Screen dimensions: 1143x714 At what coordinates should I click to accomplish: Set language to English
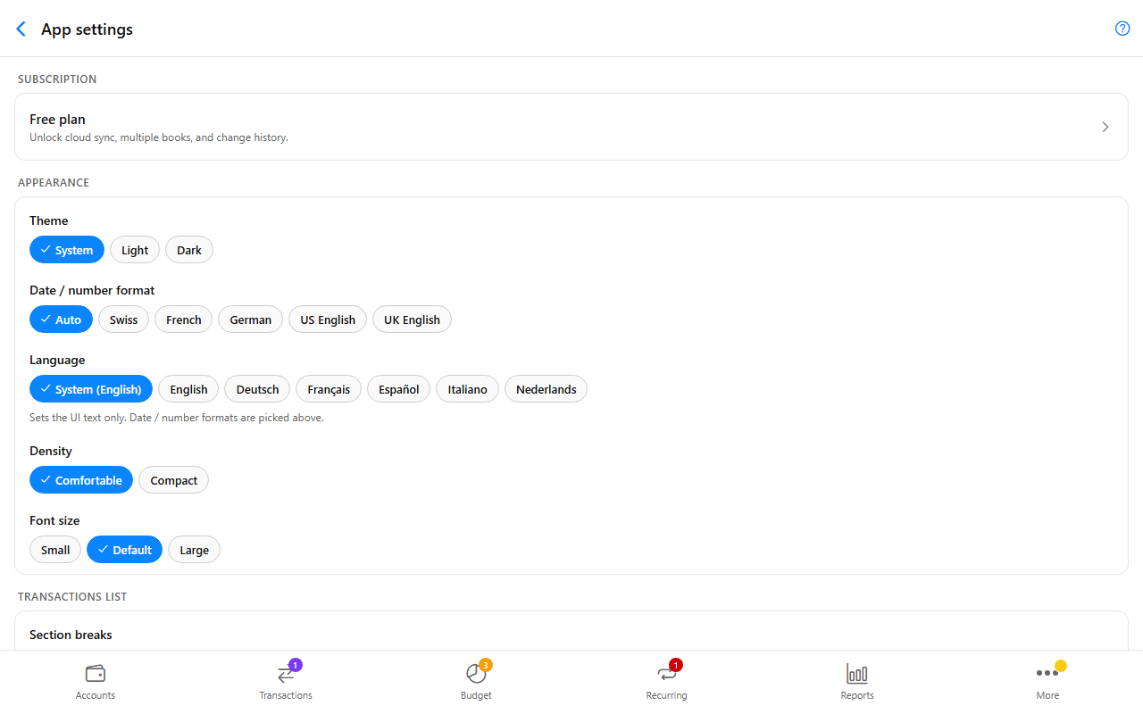(188, 389)
